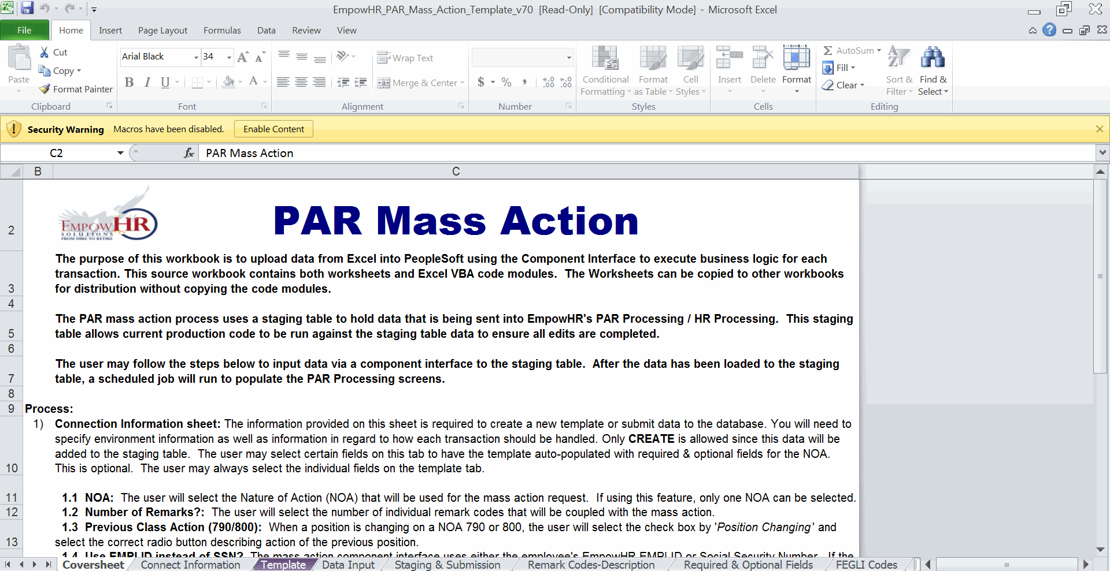Apply middle vertical alignment
This screenshot has height=571, width=1110.
(302, 57)
